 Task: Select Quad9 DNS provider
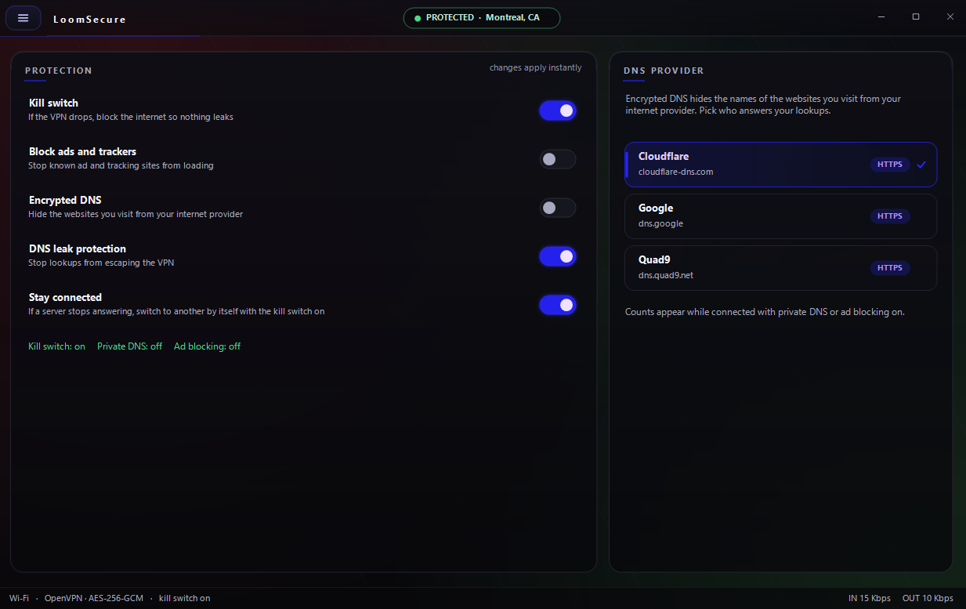[x=780, y=268]
